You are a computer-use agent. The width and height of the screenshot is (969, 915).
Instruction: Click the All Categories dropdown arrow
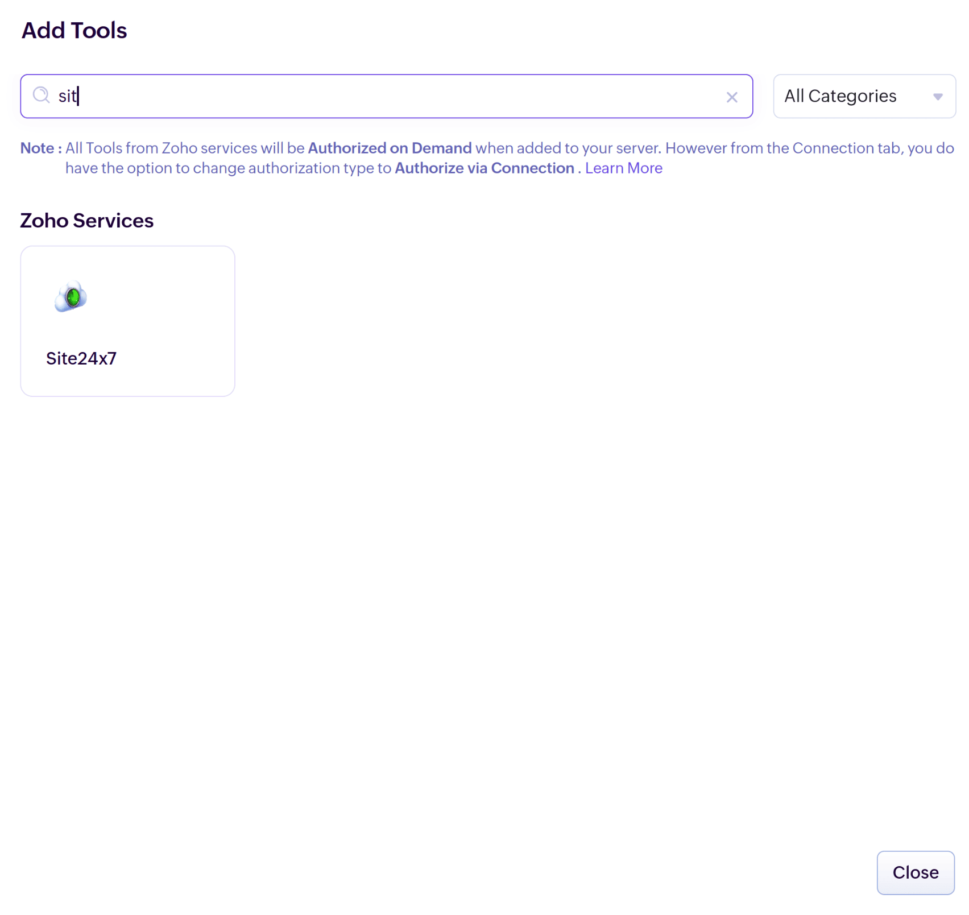(x=937, y=97)
